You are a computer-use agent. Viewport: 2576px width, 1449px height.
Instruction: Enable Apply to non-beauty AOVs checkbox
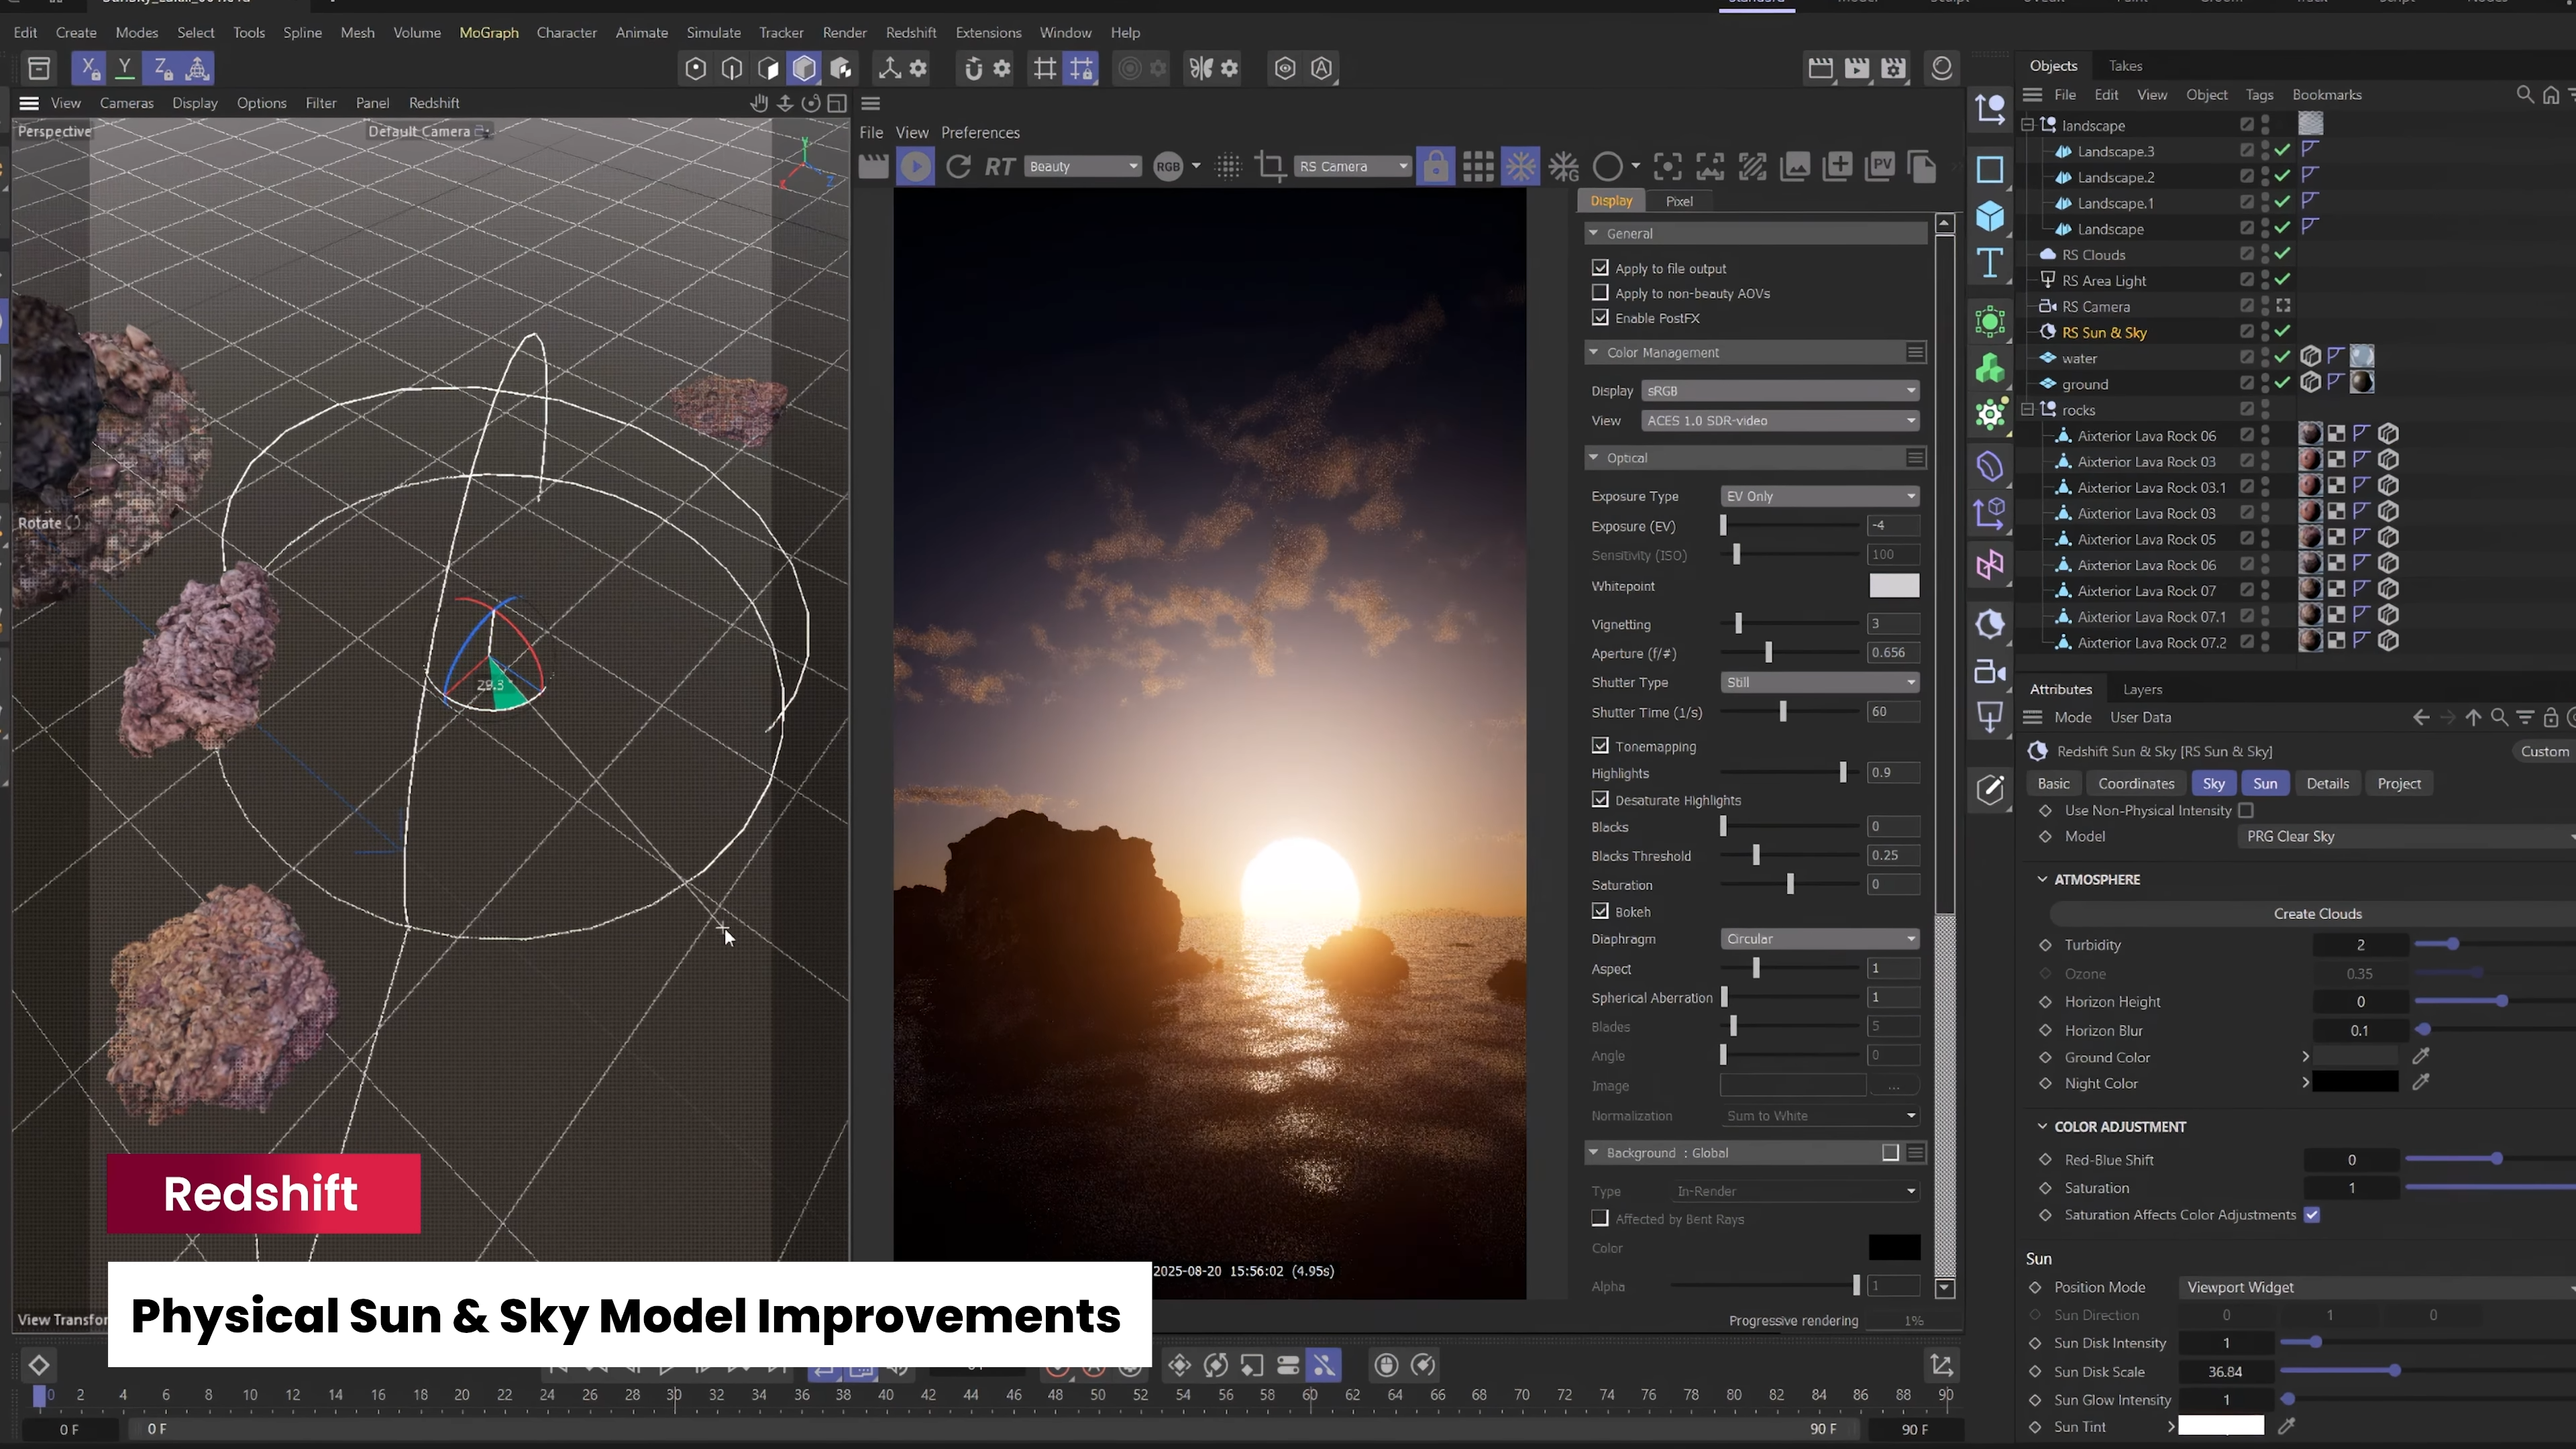pyautogui.click(x=1600, y=293)
